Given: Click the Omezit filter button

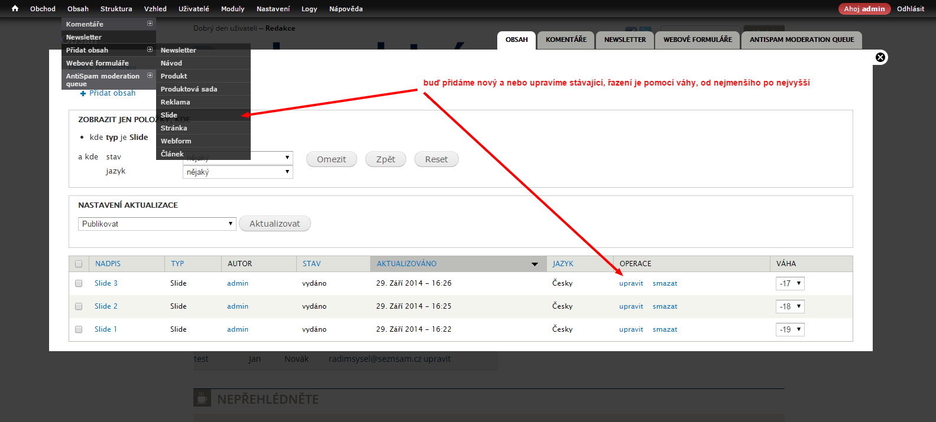Looking at the screenshot, I should [332, 159].
